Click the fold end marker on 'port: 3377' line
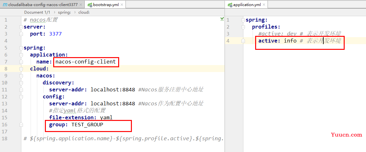Viewport: 366px width, 152px height. point(21,34)
